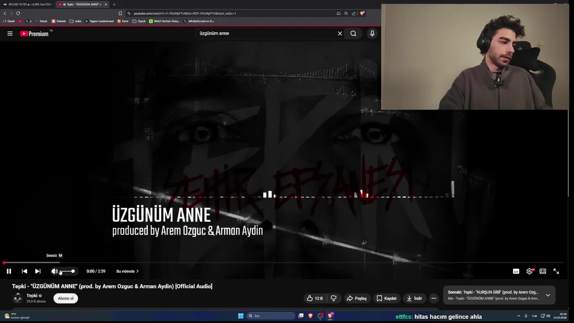Click the Paylaş share button
The width and height of the screenshot is (574, 323).
click(x=357, y=298)
